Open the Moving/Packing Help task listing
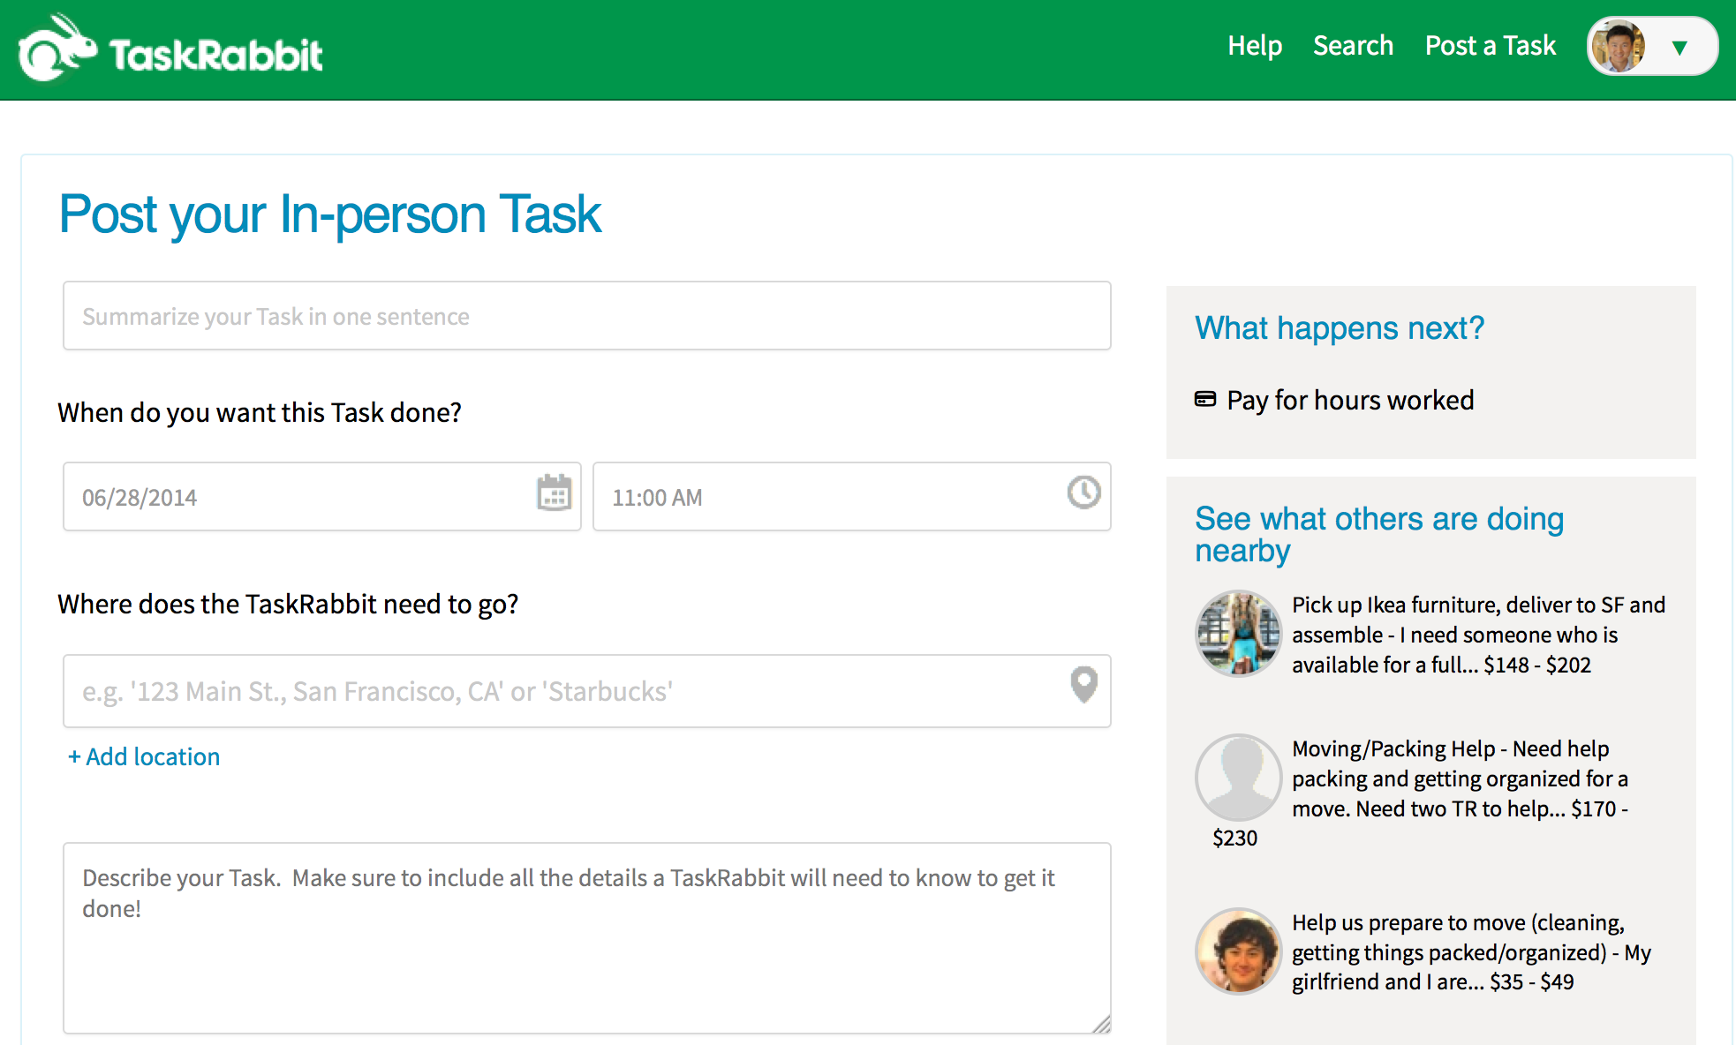This screenshot has height=1045, width=1736. pos(1459,778)
